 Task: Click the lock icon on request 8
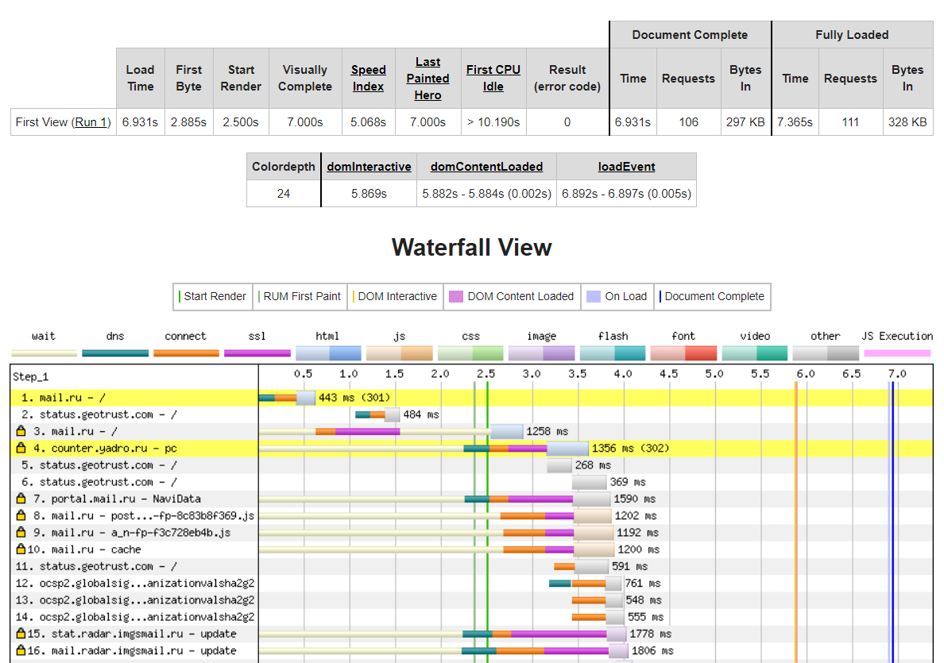pyautogui.click(x=21, y=515)
